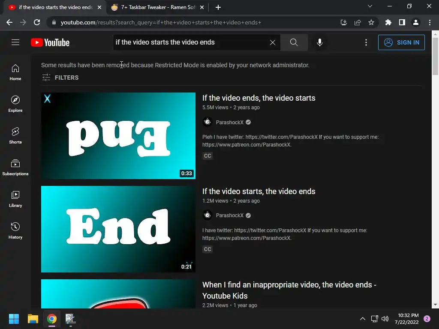Image resolution: width=439 pixels, height=329 pixels.
Task: Click the upside-down End thumbnail
Action: tap(118, 136)
